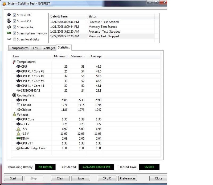Click the EVEREST flame icon in title bar
Viewport: 213px width, 185px height.
click(4, 3)
